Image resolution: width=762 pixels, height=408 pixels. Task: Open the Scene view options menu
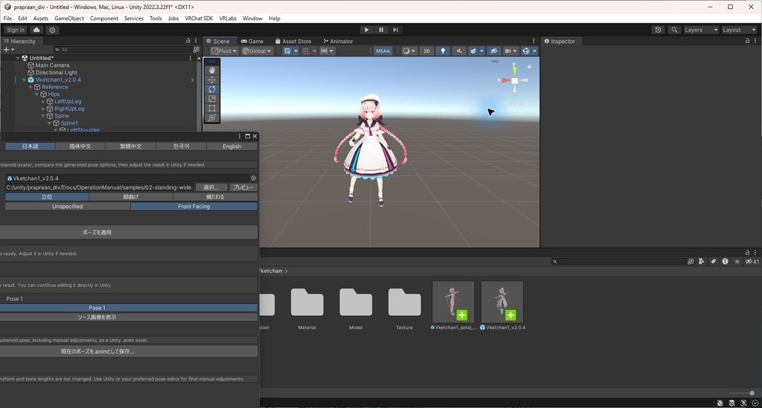[534, 41]
